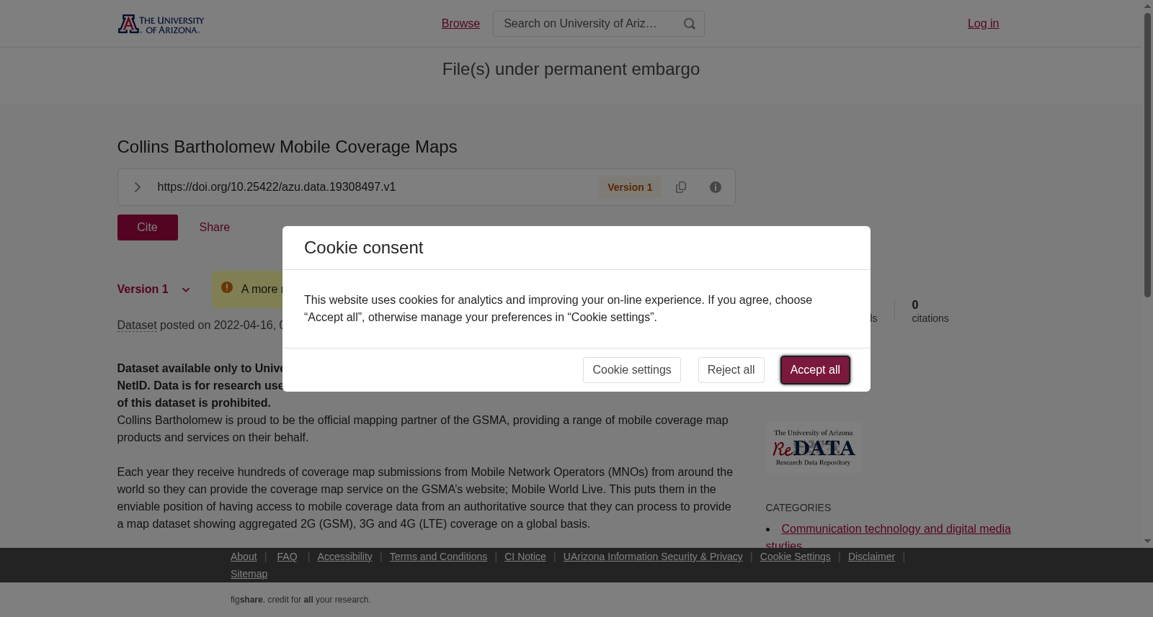Click the Version 1 badge beside DOI
This screenshot has height=617, width=1153.
pyautogui.click(x=630, y=187)
